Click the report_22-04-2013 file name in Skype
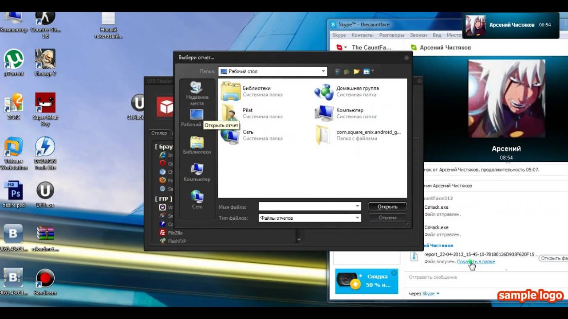The width and height of the screenshot is (568, 319). (x=481, y=255)
